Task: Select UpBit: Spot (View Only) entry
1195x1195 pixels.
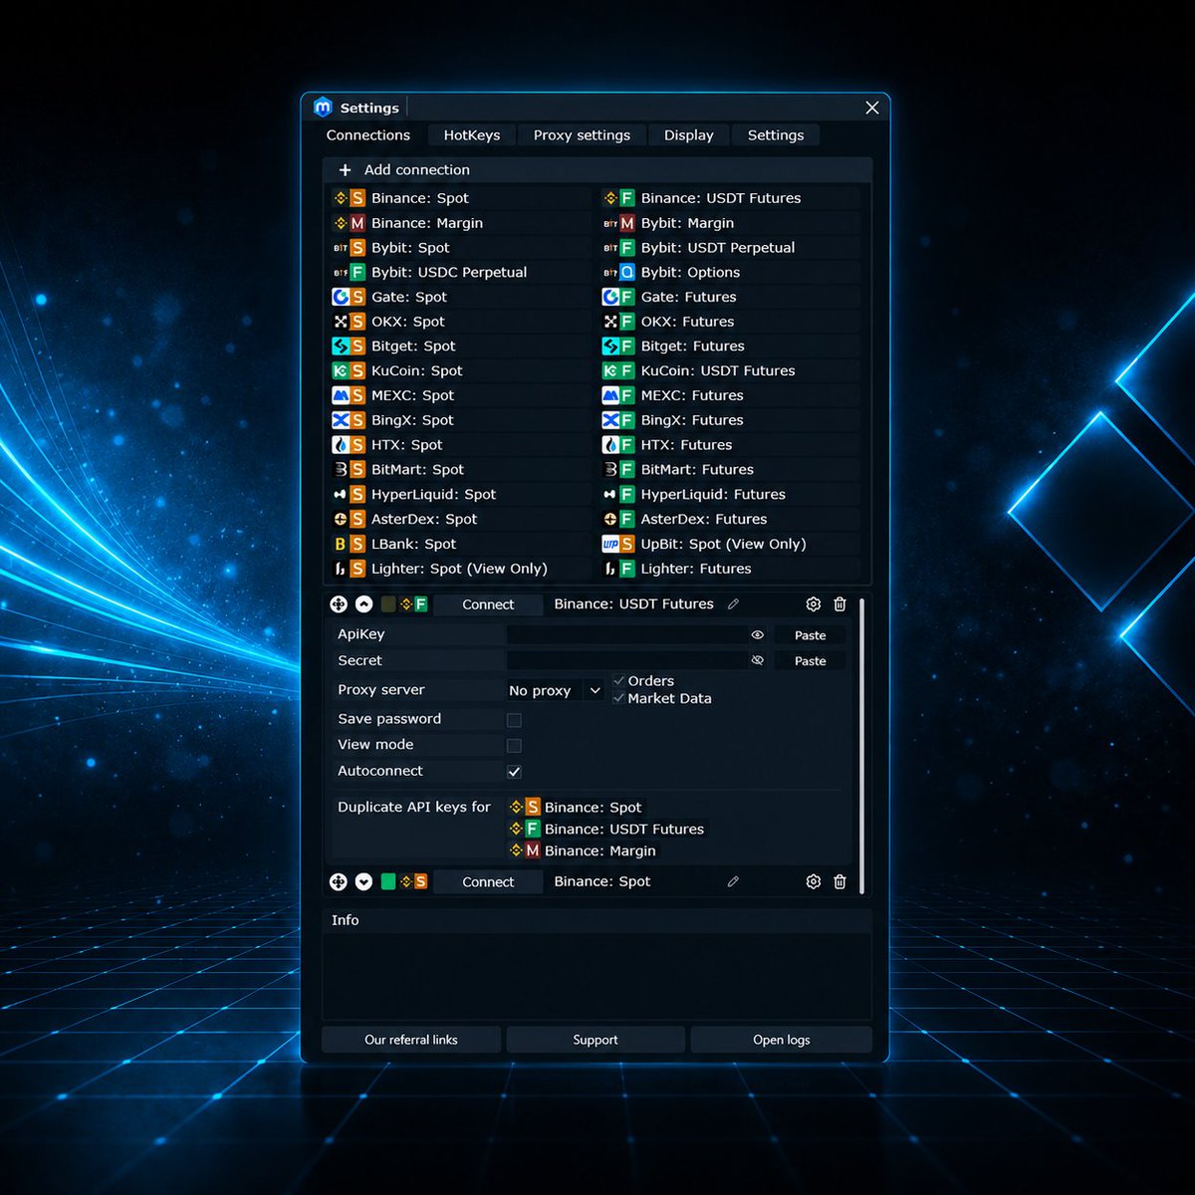Action: 730,544
